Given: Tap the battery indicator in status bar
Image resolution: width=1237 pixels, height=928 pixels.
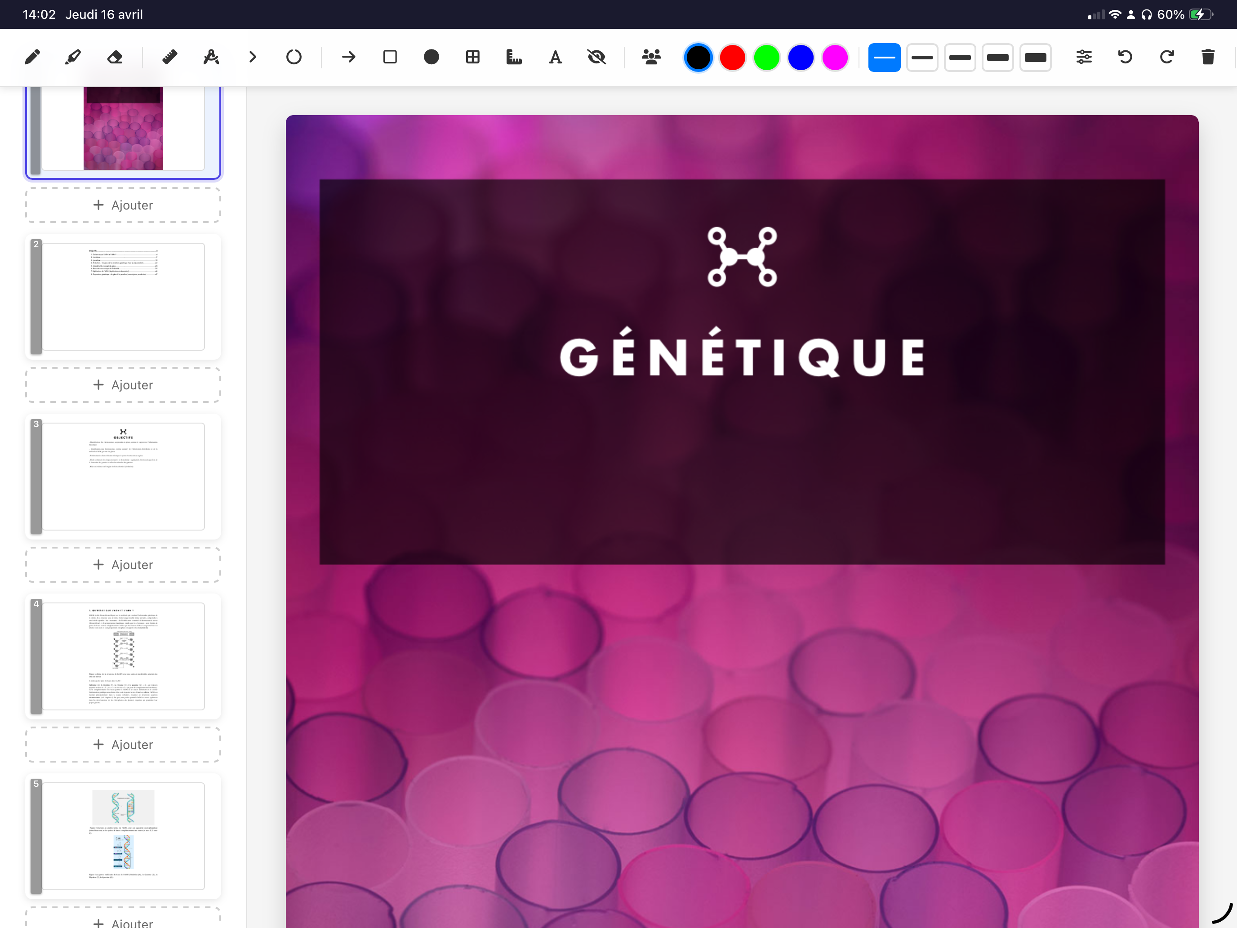Looking at the screenshot, I should (x=1201, y=14).
